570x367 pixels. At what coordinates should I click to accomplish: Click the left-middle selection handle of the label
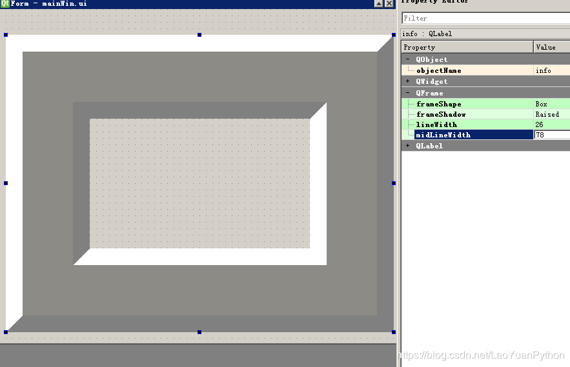(6, 183)
